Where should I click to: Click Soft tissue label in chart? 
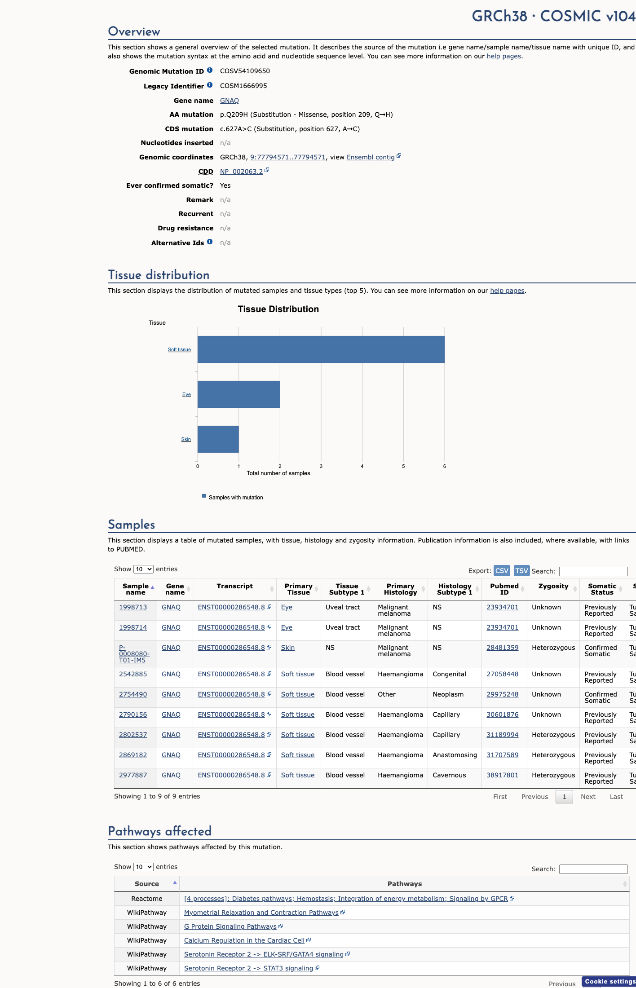[x=179, y=349]
